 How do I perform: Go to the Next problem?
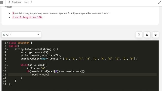point(28,2)
